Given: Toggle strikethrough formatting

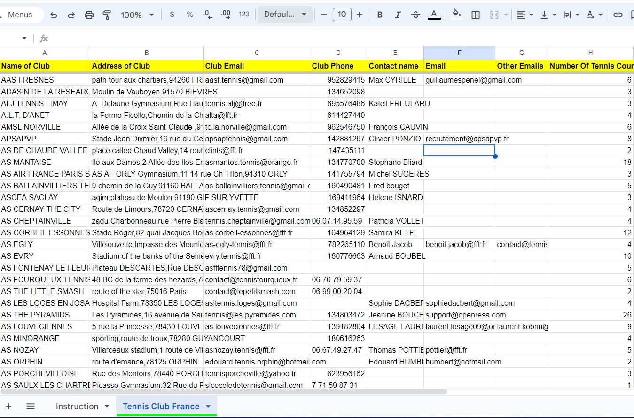Looking at the screenshot, I should click(415, 15).
